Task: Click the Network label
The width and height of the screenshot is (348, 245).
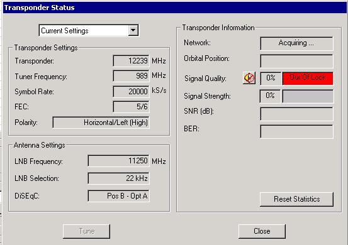Action: pyautogui.click(x=197, y=43)
